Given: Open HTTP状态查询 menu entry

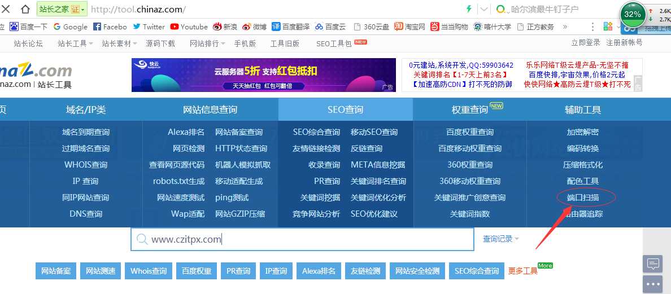Looking at the screenshot, I should click(241, 148).
